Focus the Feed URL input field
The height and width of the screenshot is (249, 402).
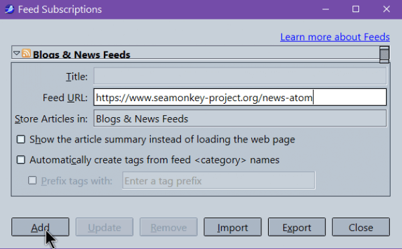point(240,97)
